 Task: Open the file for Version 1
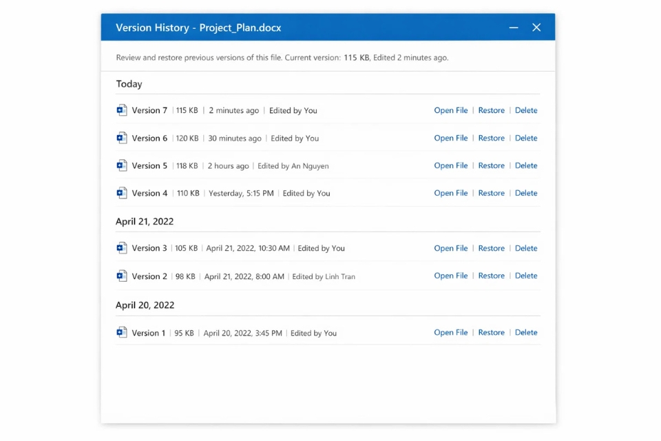pos(451,332)
